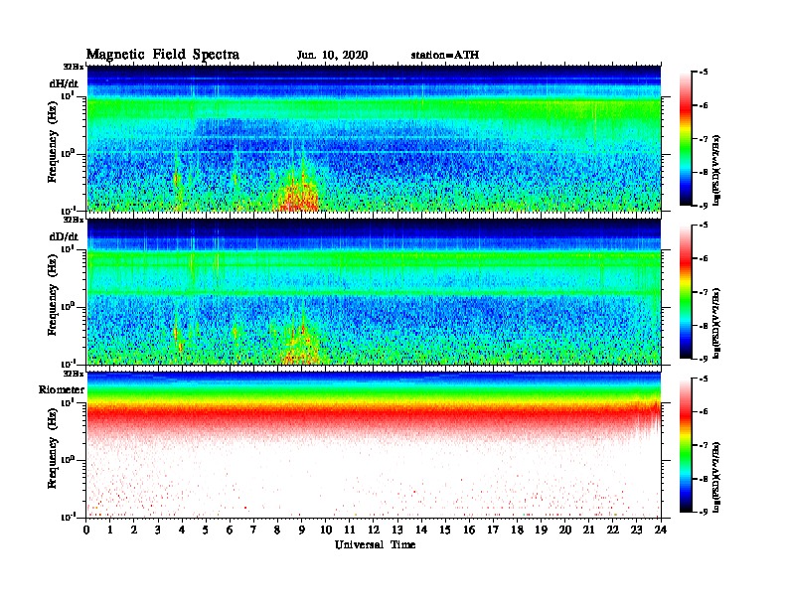Click the "-6" tick on Riometer color scale
This screenshot has height=608, width=787.
pyautogui.click(x=703, y=412)
